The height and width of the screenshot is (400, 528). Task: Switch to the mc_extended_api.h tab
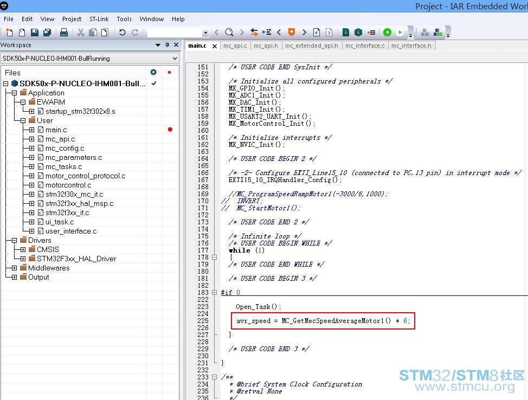tap(312, 46)
